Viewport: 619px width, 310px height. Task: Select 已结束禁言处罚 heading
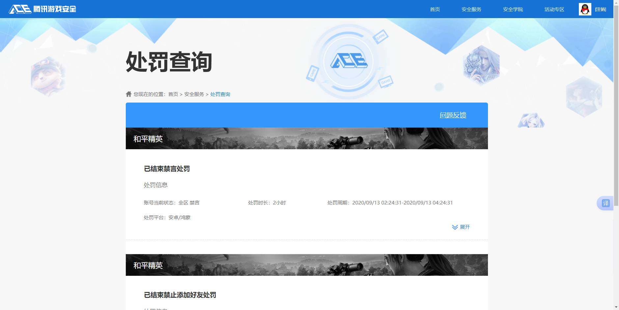[167, 169]
